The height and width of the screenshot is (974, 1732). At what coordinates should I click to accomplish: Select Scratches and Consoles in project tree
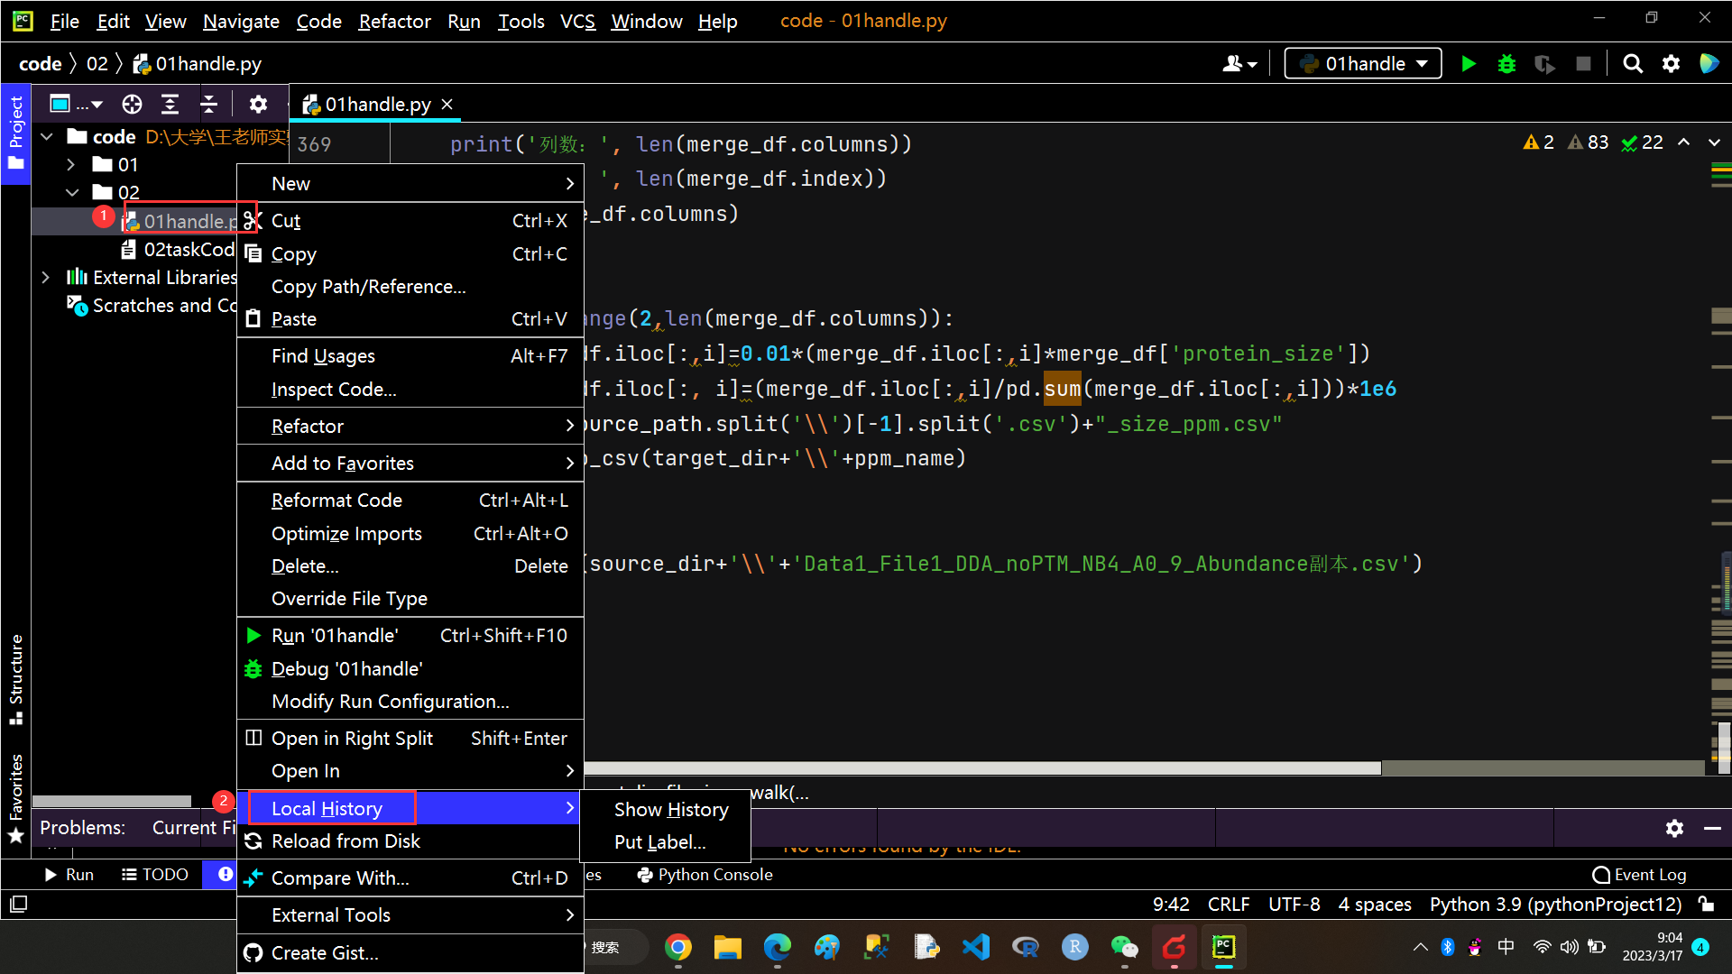tap(152, 306)
